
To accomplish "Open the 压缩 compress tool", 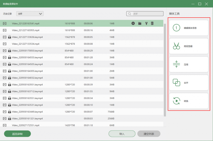I will coord(189,64).
